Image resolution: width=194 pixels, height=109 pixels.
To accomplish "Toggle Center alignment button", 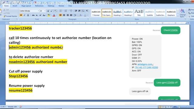I will [x=64, y=15].
